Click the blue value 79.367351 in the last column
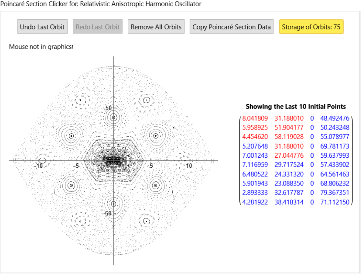This screenshot has height=274, width=361. coord(335,193)
